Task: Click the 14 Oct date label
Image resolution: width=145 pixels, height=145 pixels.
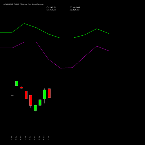Action: click(x=11, y=138)
